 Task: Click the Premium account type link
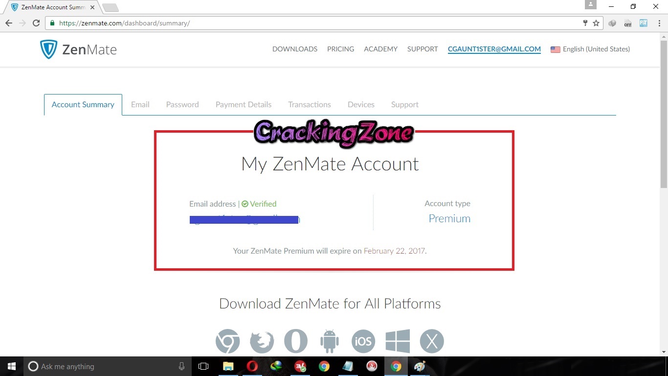(449, 218)
